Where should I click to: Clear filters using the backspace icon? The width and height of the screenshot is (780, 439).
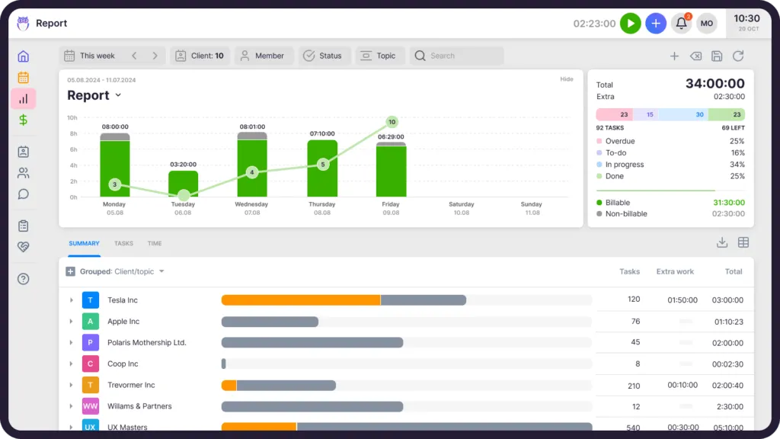click(695, 56)
